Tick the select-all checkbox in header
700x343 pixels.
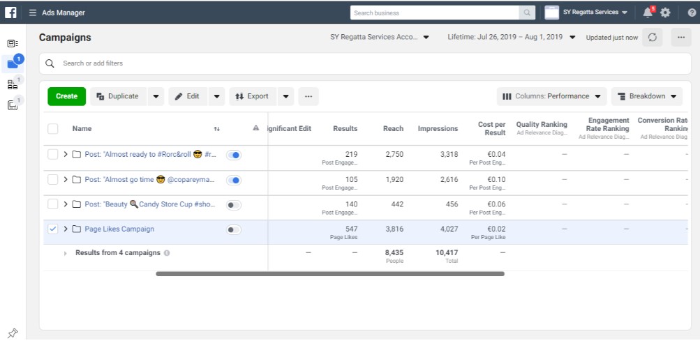[x=53, y=128]
